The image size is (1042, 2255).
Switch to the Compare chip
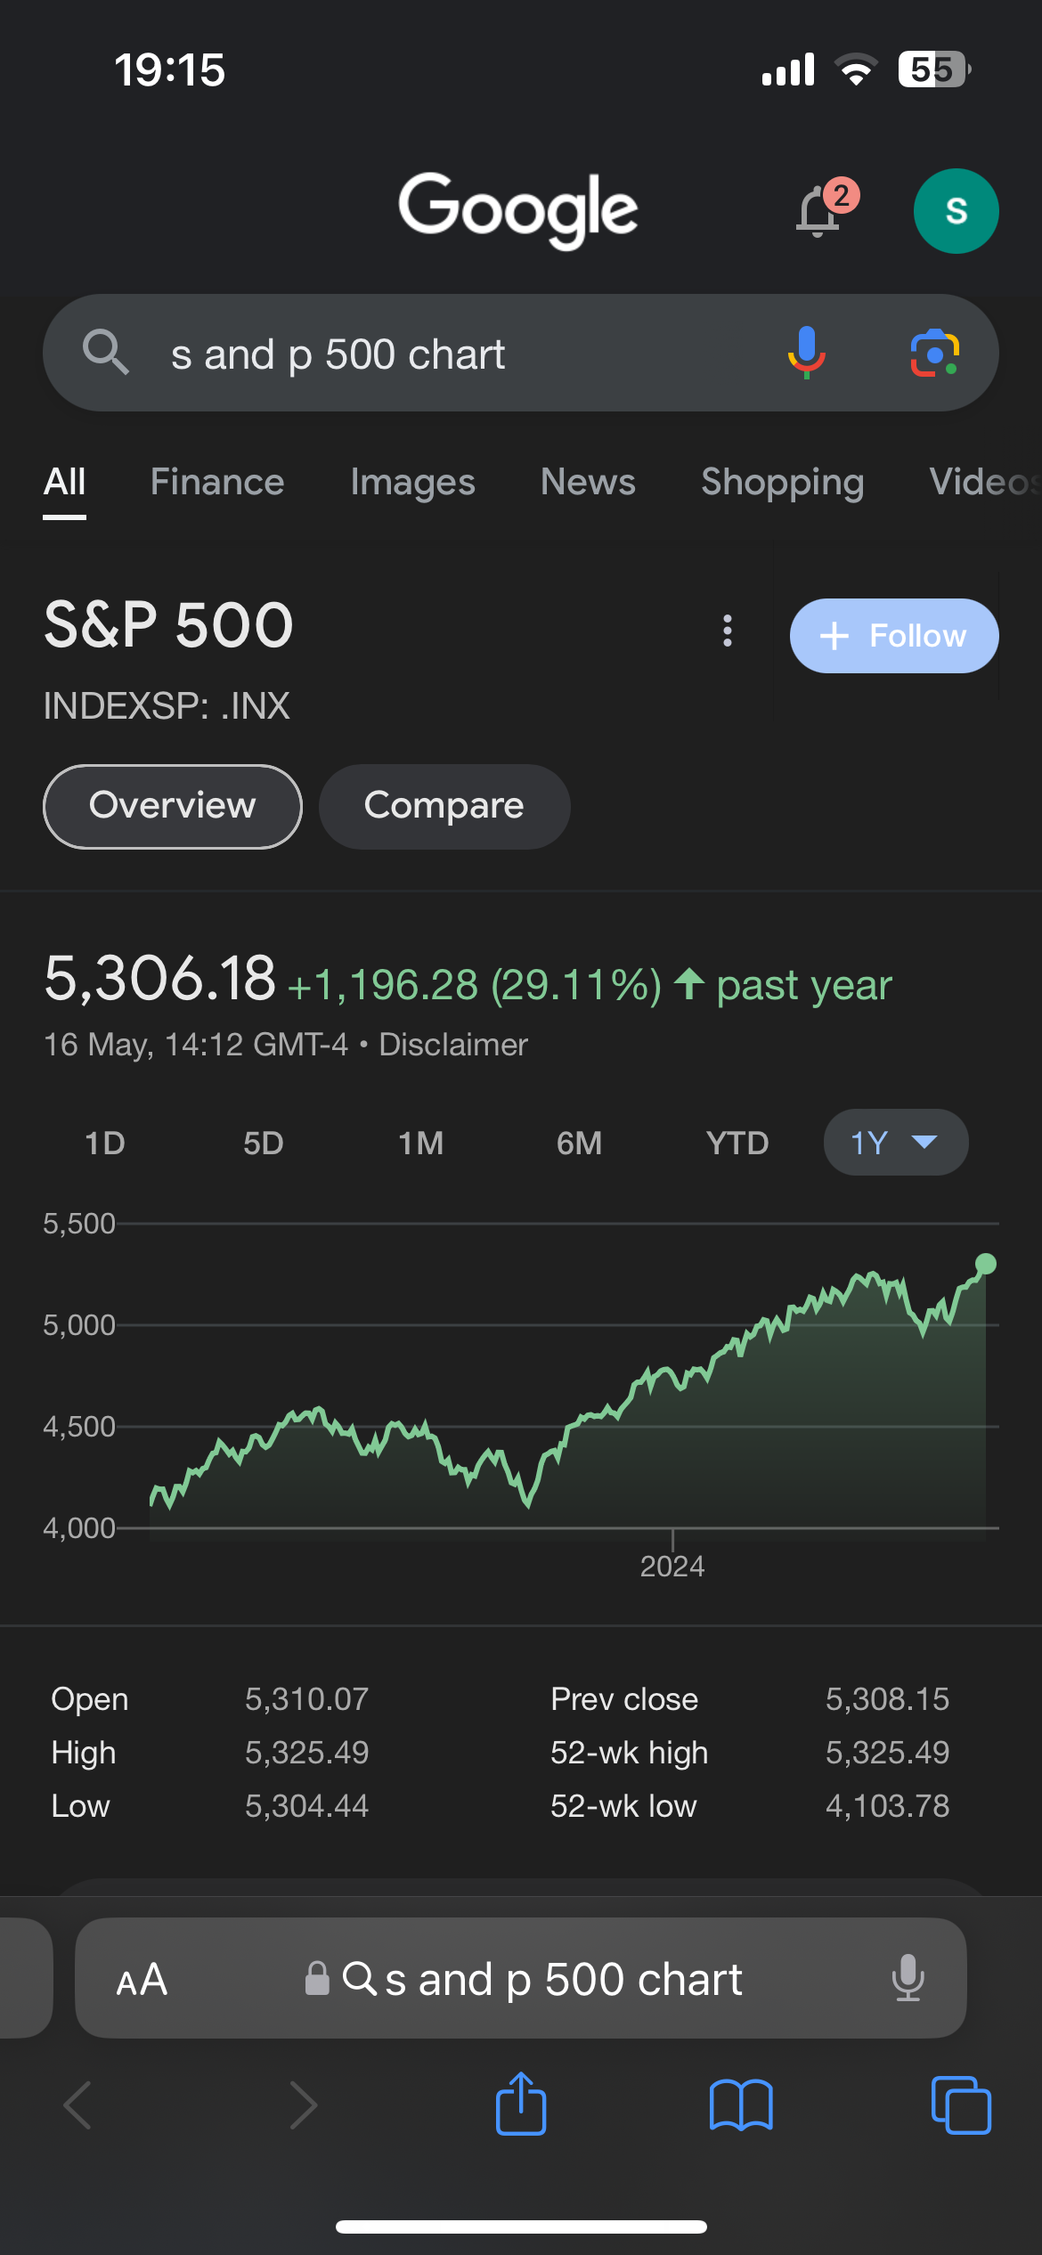tap(444, 806)
